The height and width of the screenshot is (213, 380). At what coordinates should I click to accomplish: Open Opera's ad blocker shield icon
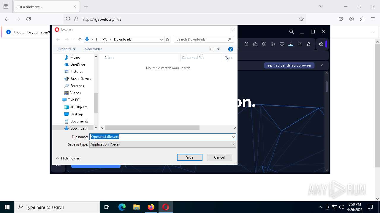pyautogui.click(x=264, y=44)
